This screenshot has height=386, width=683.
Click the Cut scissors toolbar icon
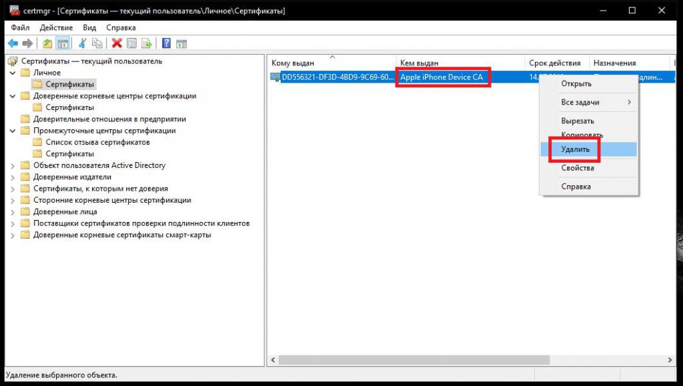(x=83, y=43)
